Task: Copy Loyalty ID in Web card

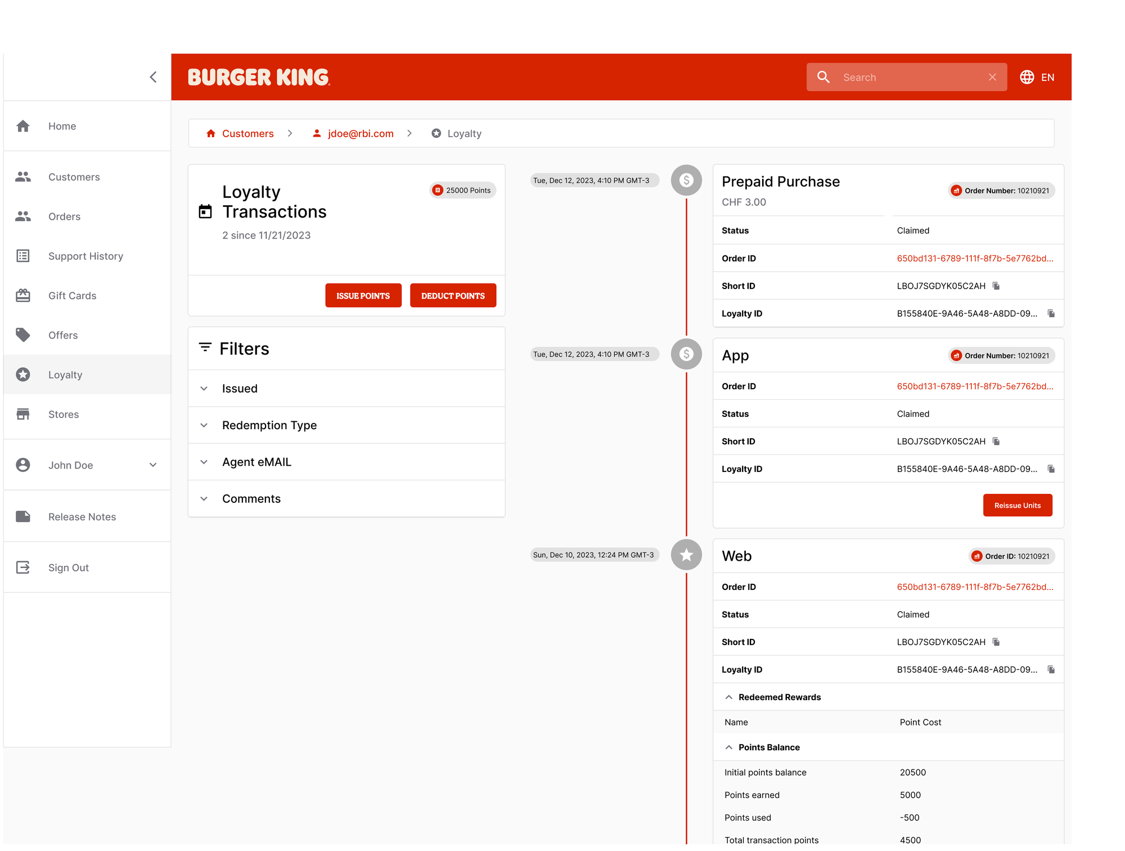Action: (x=1051, y=669)
